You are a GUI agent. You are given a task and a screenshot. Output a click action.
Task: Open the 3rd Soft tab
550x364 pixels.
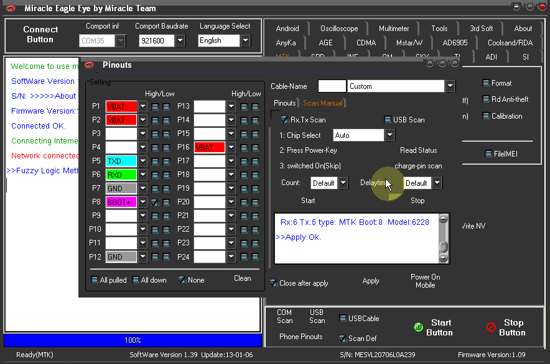(x=481, y=29)
